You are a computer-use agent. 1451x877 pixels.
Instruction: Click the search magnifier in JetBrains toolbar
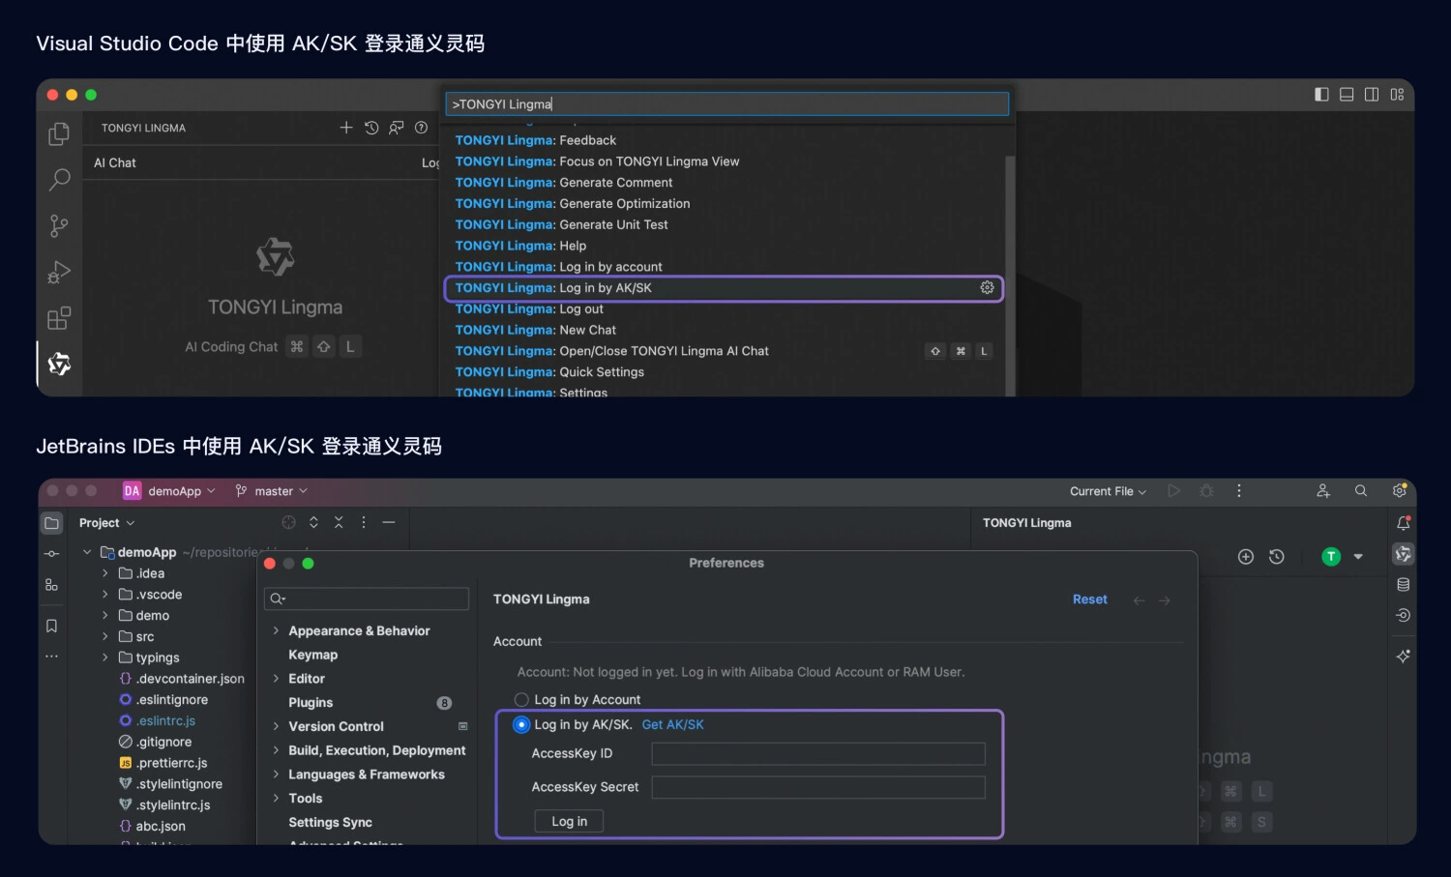click(1361, 491)
